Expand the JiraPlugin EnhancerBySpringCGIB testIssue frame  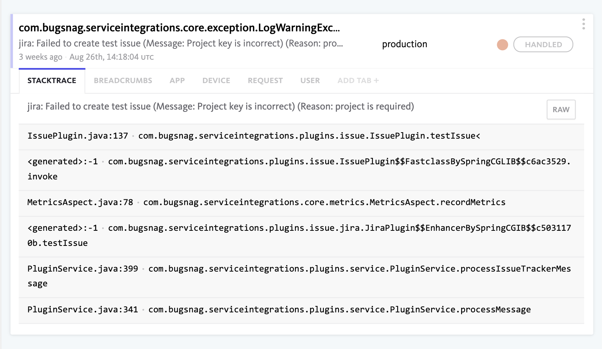pyautogui.click(x=301, y=236)
